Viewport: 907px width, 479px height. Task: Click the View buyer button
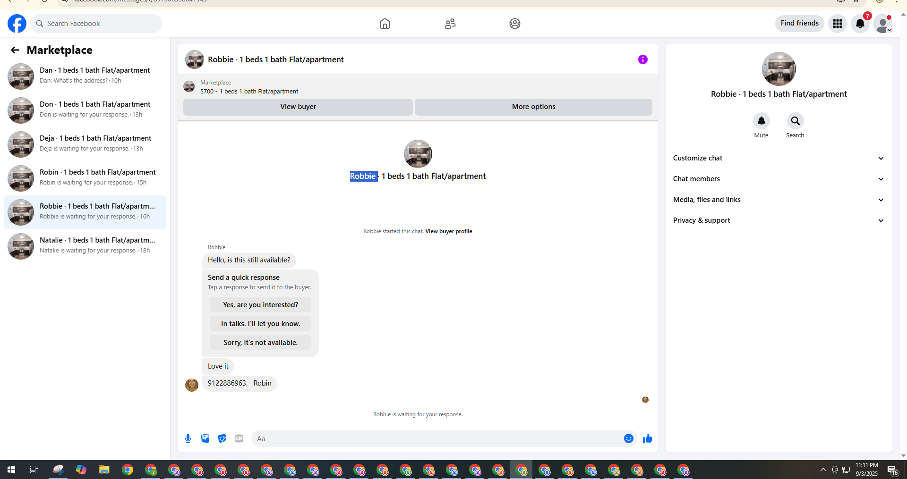click(x=298, y=107)
